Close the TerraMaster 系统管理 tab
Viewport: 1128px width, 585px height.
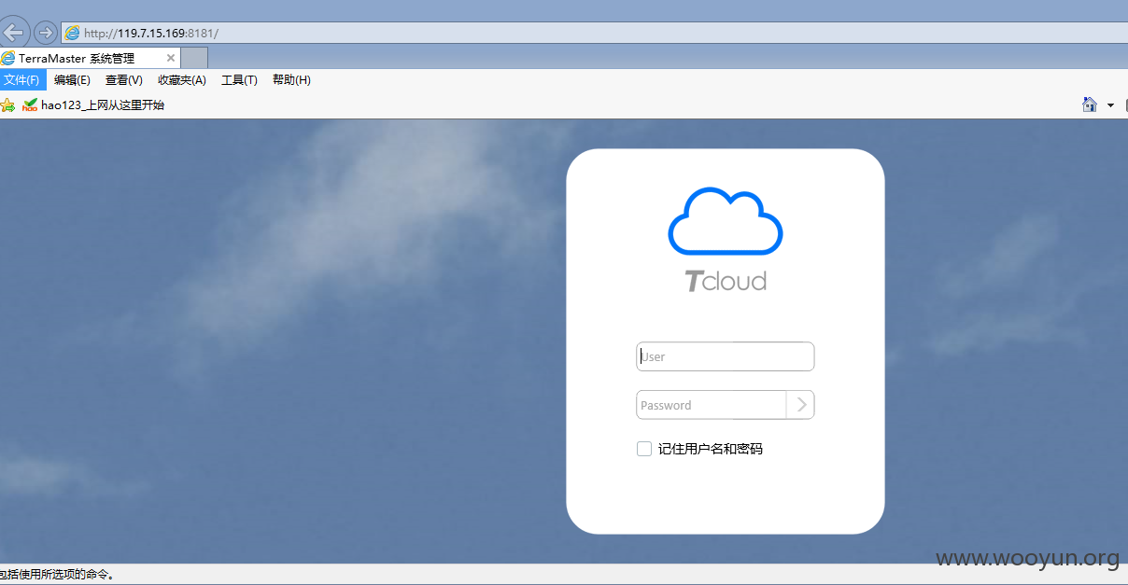(x=171, y=58)
